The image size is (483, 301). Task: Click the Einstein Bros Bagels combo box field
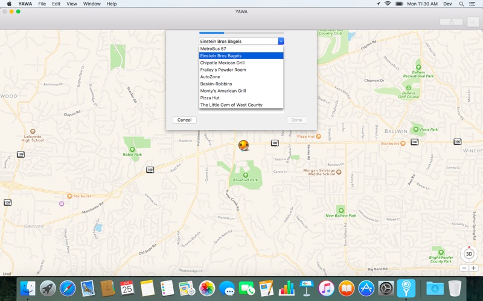[x=238, y=41]
